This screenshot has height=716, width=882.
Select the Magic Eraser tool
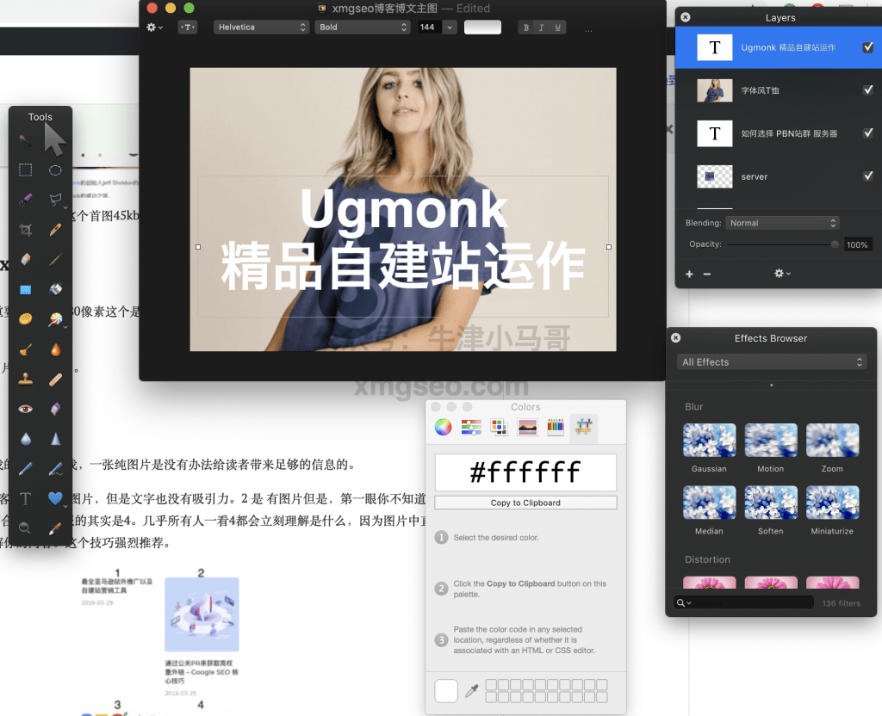[x=55, y=409]
